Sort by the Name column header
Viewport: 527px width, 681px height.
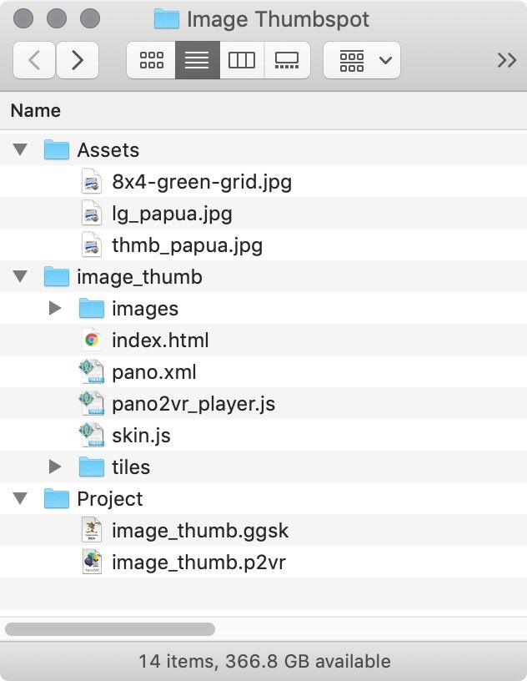pos(36,110)
